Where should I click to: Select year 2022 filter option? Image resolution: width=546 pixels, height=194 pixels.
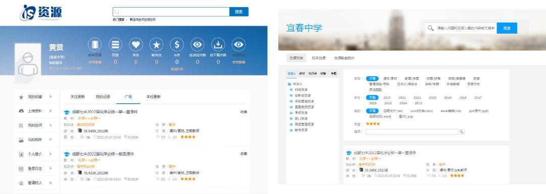coord(402,98)
